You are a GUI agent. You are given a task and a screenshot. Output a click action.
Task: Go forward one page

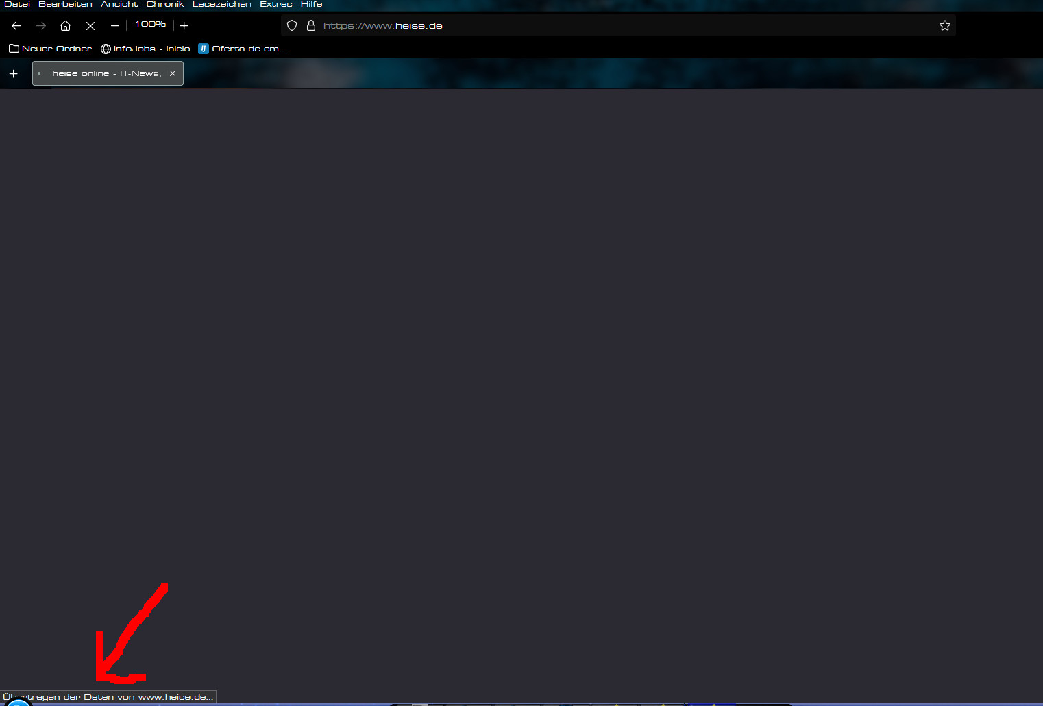41,26
